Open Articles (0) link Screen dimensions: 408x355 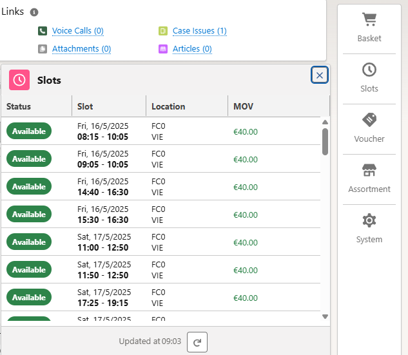point(192,49)
